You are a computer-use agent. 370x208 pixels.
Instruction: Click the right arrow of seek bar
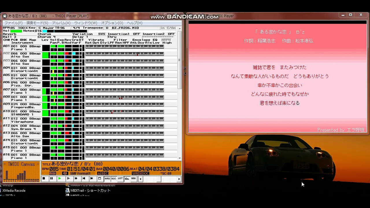pyautogui.click(x=179, y=179)
